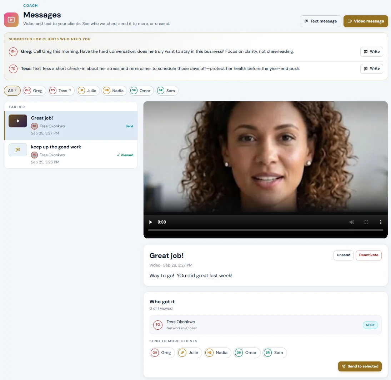Filter messages by Sam
The width and height of the screenshot is (391, 380).
(x=167, y=91)
